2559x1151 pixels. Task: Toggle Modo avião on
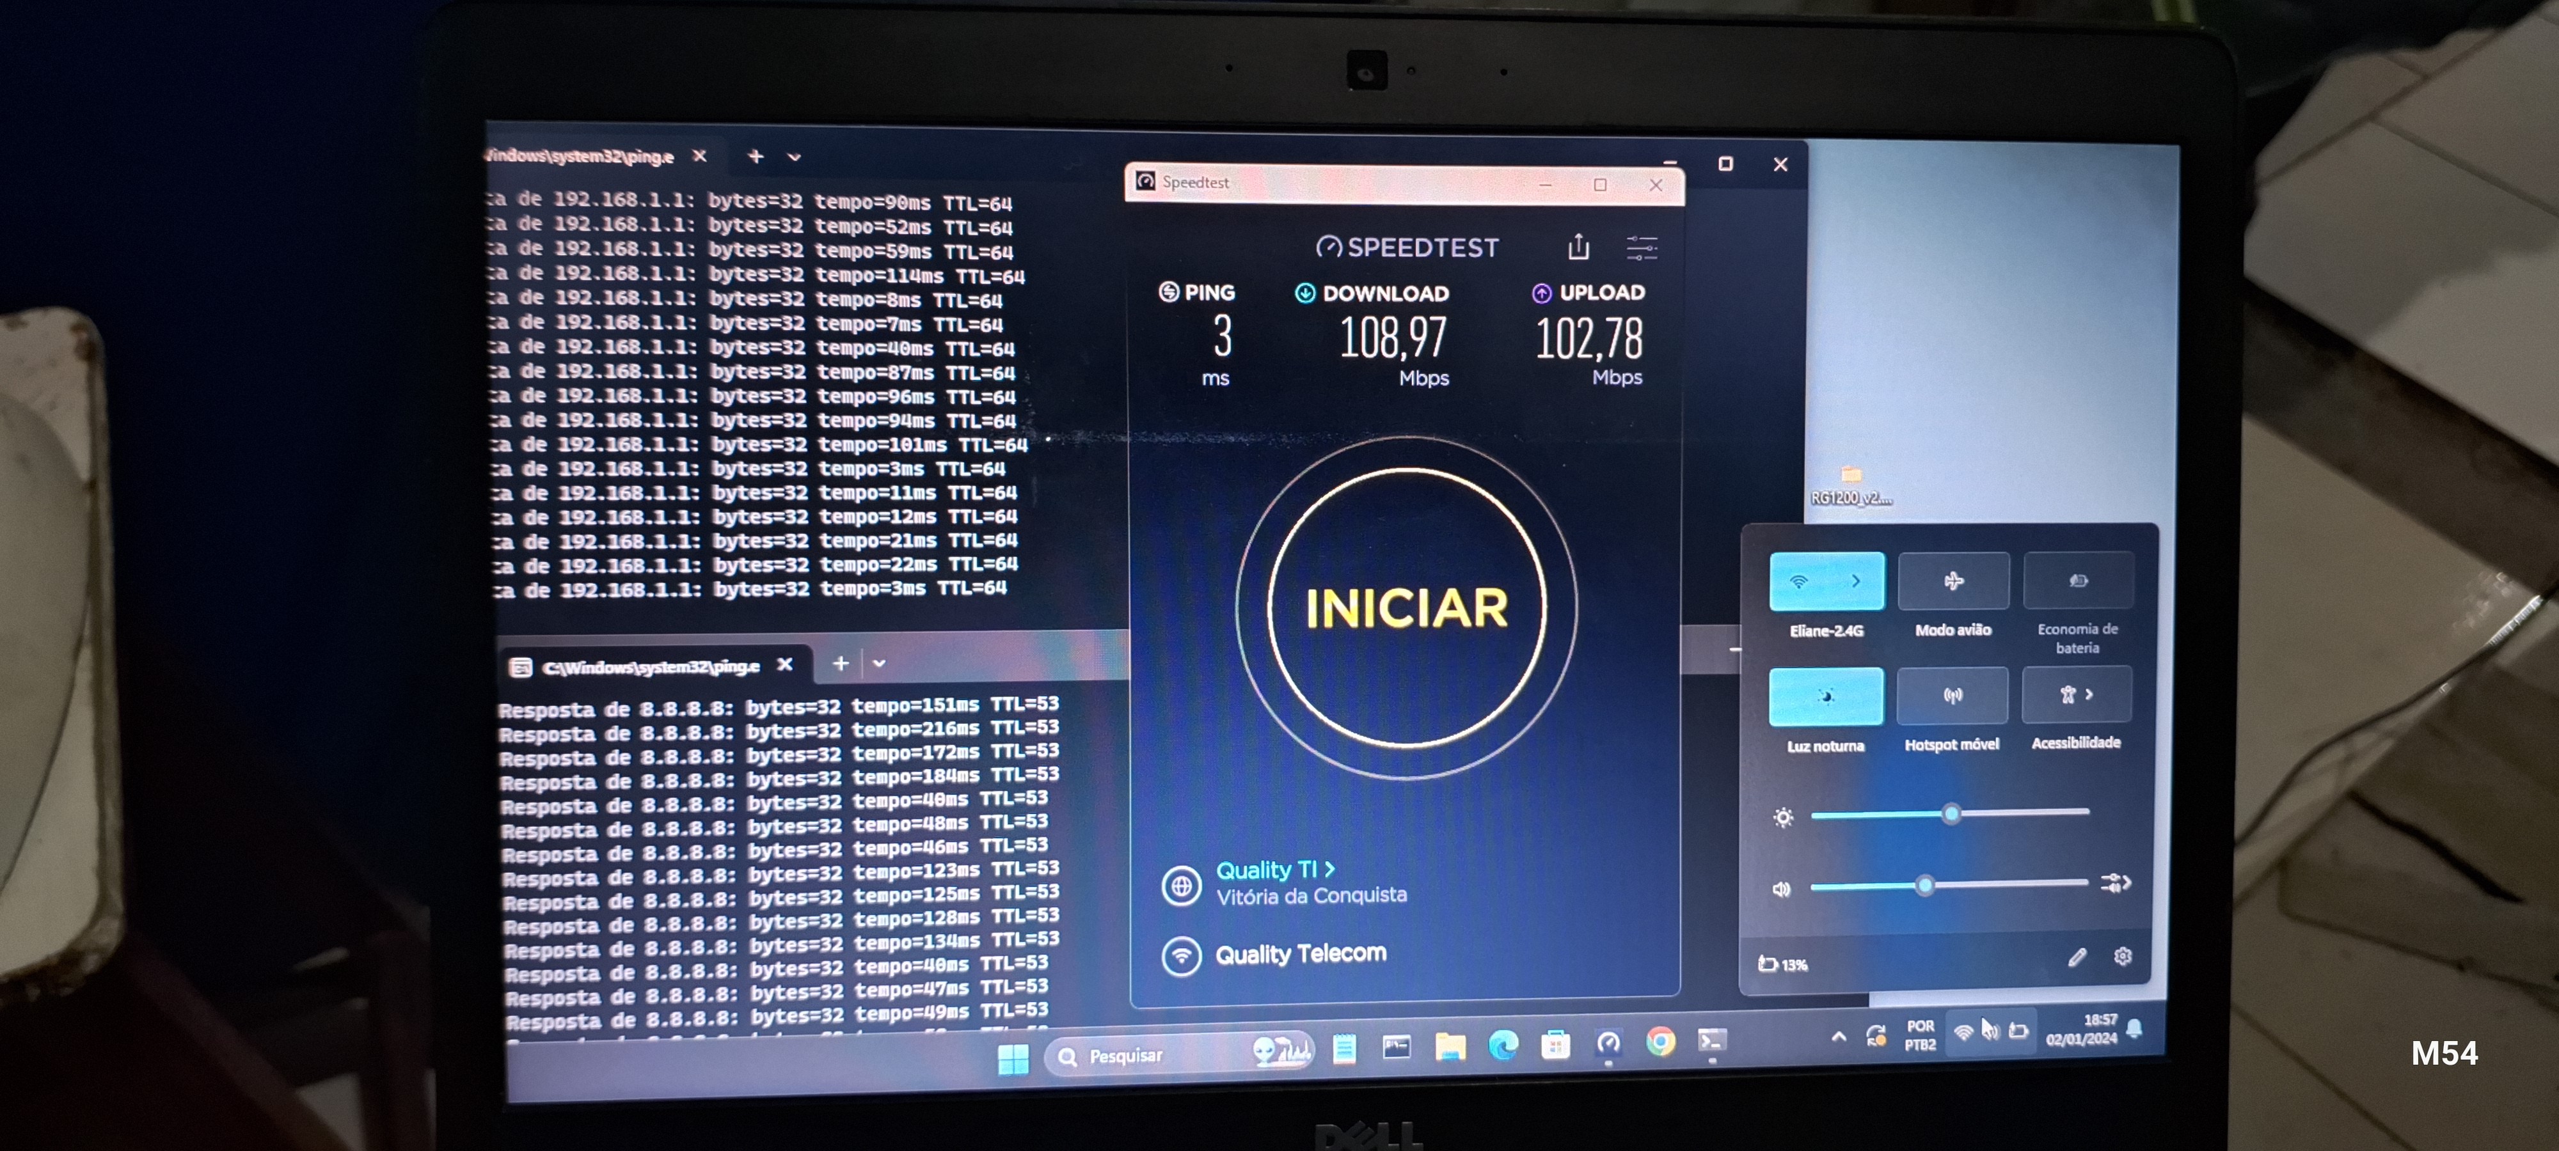(x=1953, y=581)
